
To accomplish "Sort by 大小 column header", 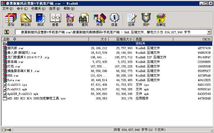I will [99, 39].
